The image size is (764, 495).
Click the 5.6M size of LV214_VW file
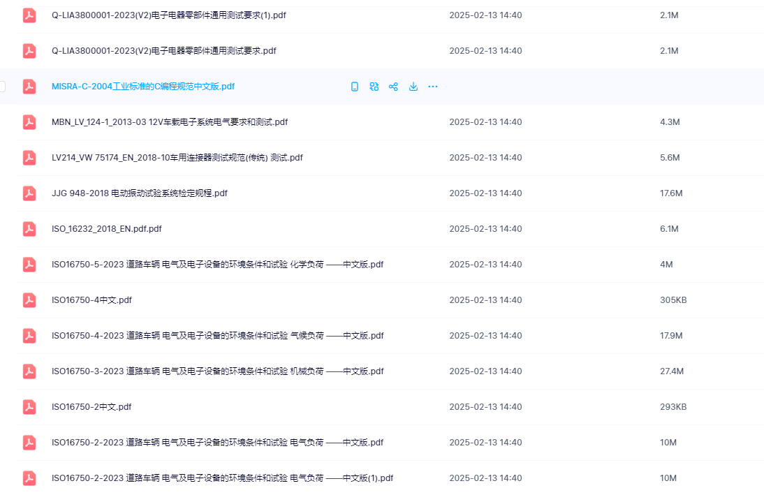point(670,158)
